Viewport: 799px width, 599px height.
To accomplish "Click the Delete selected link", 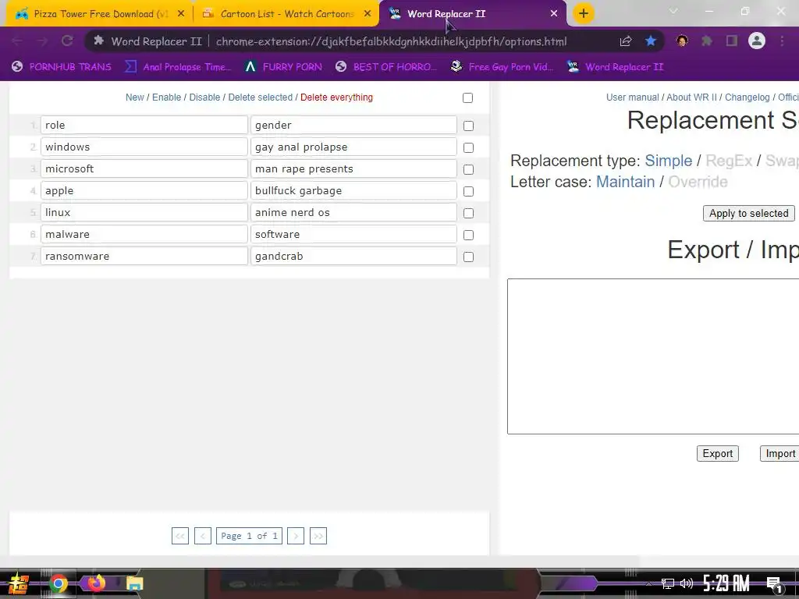I will click(x=261, y=97).
